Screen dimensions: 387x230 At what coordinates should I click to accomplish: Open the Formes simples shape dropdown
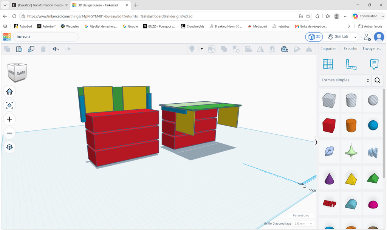coord(345,80)
